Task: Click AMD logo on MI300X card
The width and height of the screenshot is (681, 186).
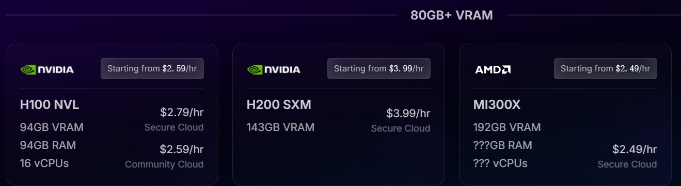Action: tap(493, 69)
